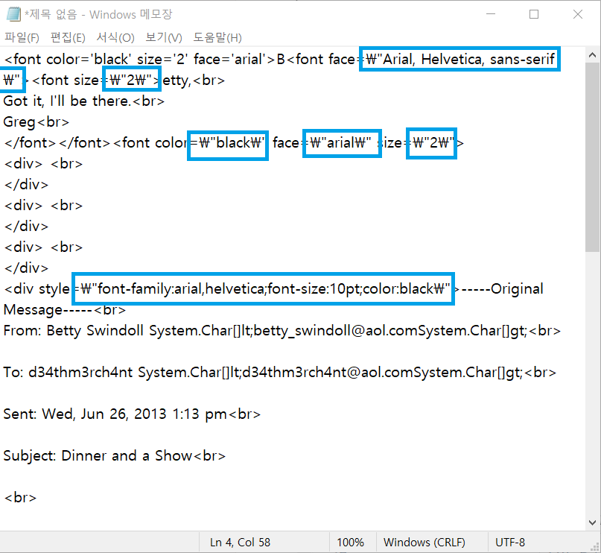Screen dimensions: 601x553
Task: Click the 'Subject: Dinner and a Show' line
Action: tap(114, 456)
